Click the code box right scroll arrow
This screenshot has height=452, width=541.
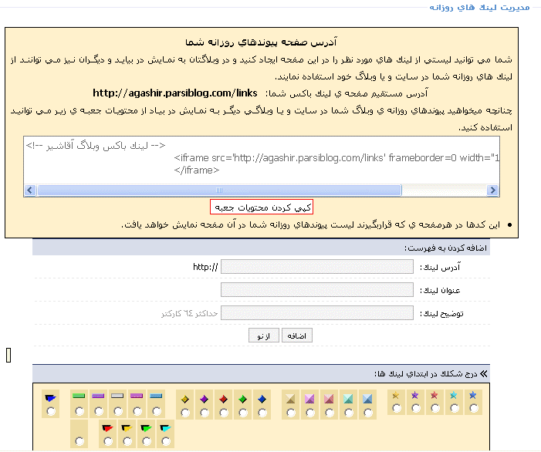pos(492,190)
